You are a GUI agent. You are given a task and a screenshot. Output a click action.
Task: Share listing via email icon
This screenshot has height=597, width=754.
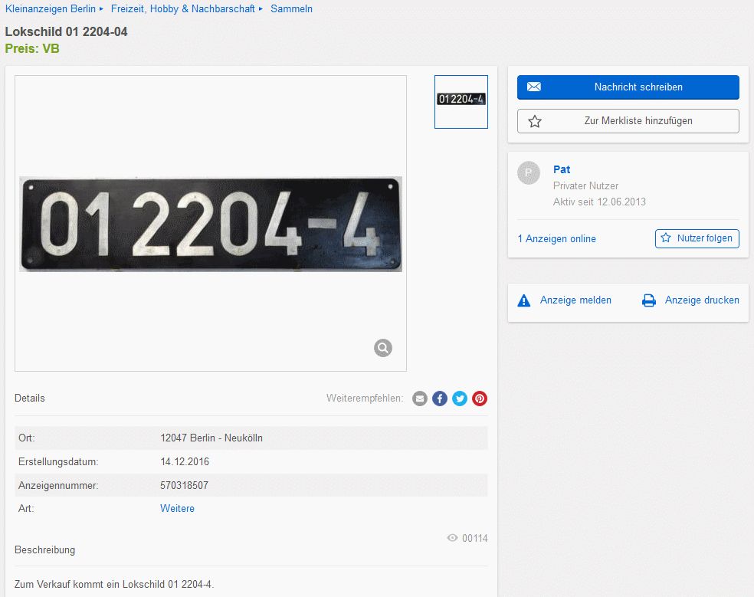pyautogui.click(x=420, y=399)
